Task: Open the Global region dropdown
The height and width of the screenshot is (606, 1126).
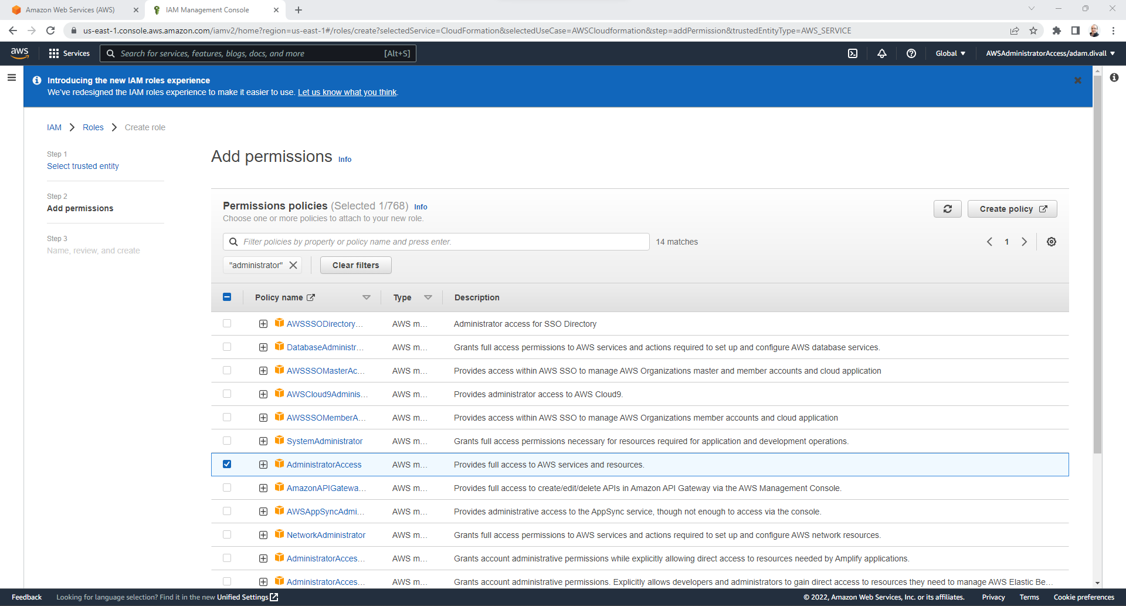Action: (x=950, y=53)
